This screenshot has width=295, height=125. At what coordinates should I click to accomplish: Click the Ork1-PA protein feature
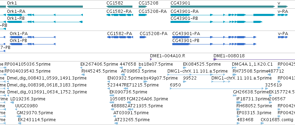[x=33, y=37]
